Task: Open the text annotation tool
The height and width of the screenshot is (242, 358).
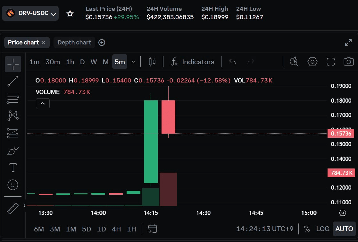Action: click(x=13, y=167)
